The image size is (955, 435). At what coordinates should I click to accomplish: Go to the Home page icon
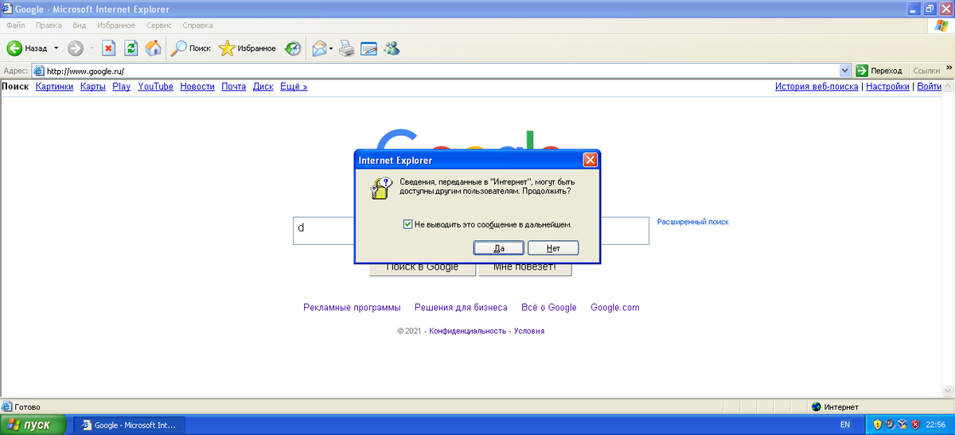(153, 49)
